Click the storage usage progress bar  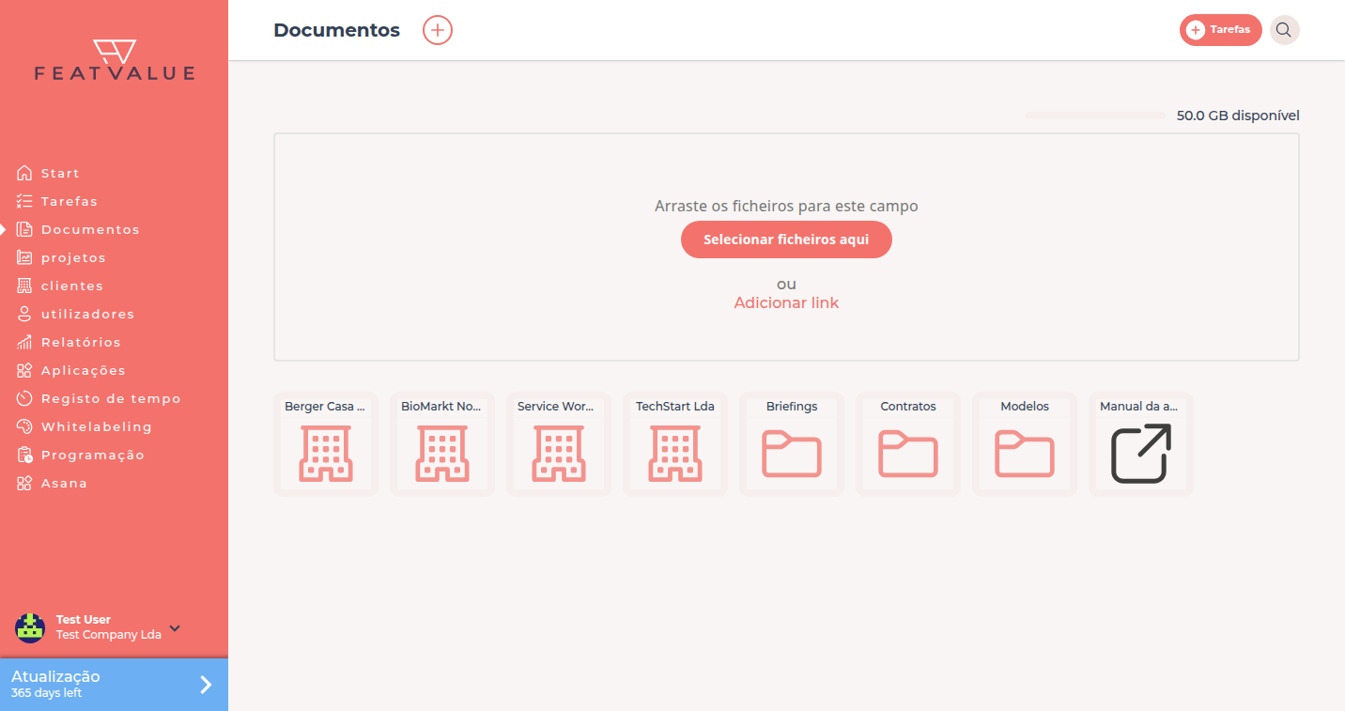[x=1095, y=116]
